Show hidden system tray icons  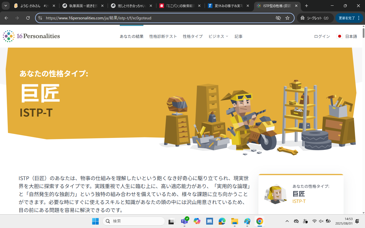[287, 221]
